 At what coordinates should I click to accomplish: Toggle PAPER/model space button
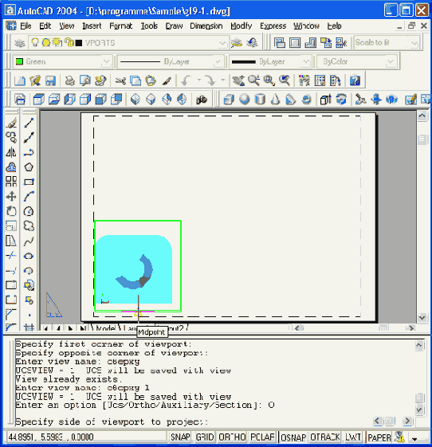coord(379,437)
